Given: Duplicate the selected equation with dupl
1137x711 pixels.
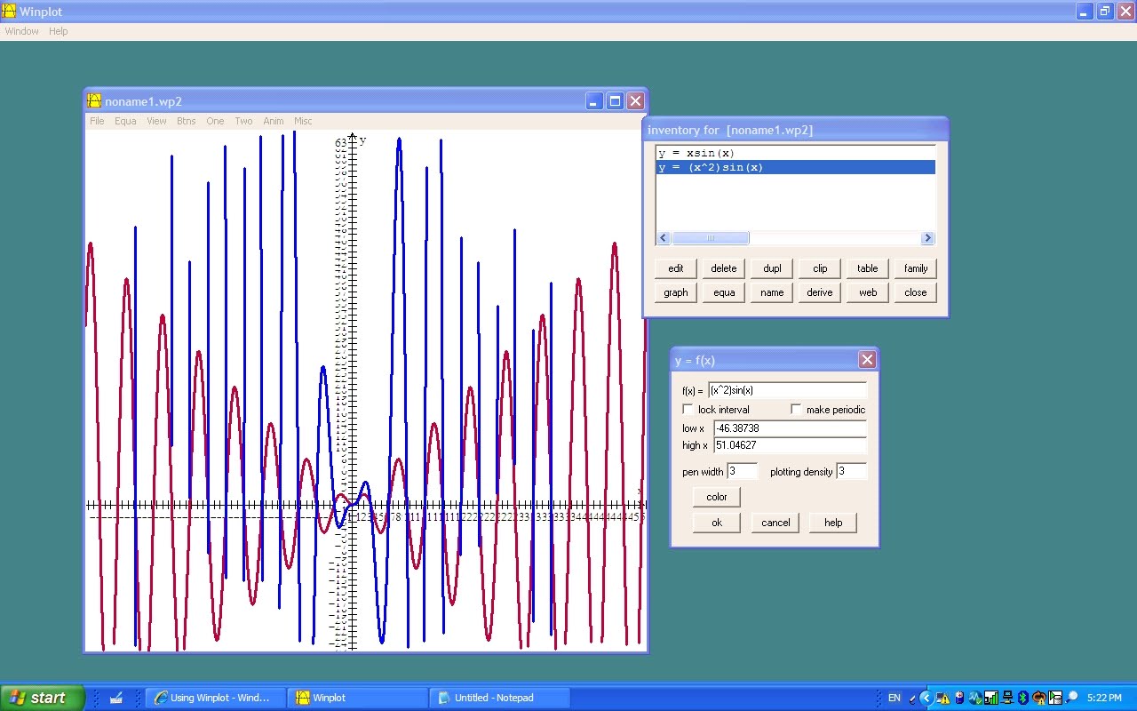Looking at the screenshot, I should (x=771, y=268).
